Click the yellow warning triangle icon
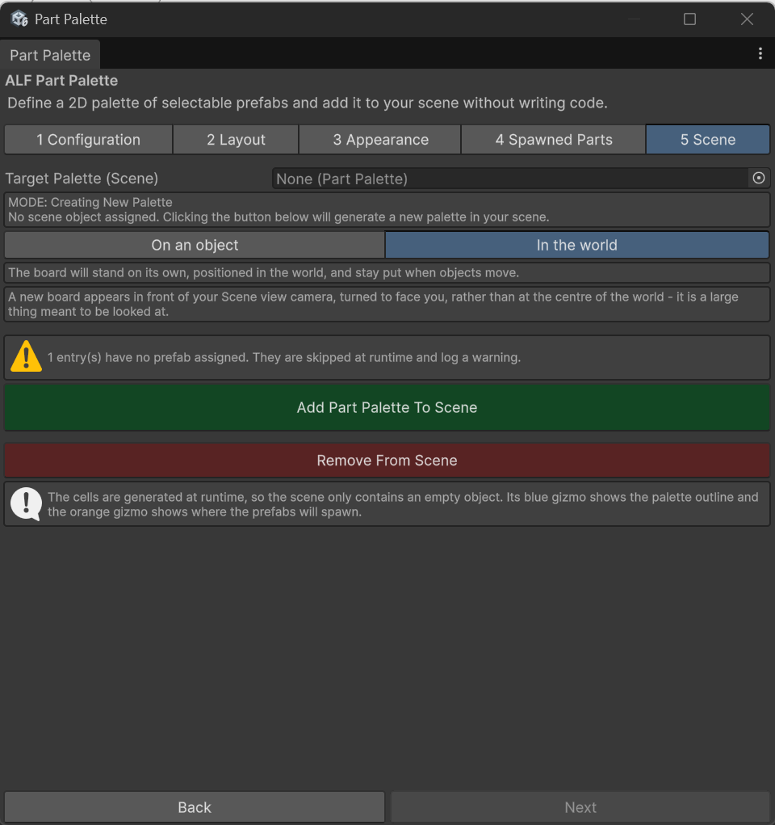This screenshot has width=775, height=825. [26, 356]
